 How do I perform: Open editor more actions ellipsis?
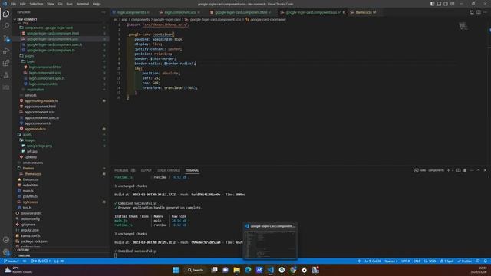[x=486, y=12]
